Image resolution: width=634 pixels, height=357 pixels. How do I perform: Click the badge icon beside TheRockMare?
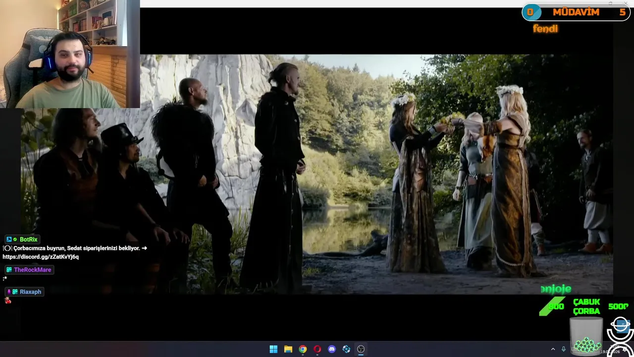pyautogui.click(x=9, y=270)
